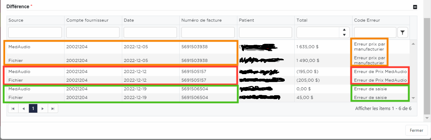Jump to the last page of results
The image size is (431, 140).
click(53, 108)
